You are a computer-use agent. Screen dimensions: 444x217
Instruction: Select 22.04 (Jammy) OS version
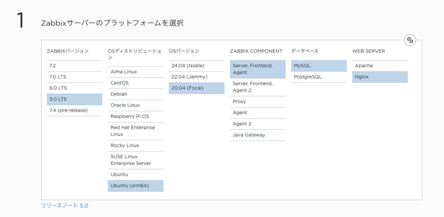(196, 77)
